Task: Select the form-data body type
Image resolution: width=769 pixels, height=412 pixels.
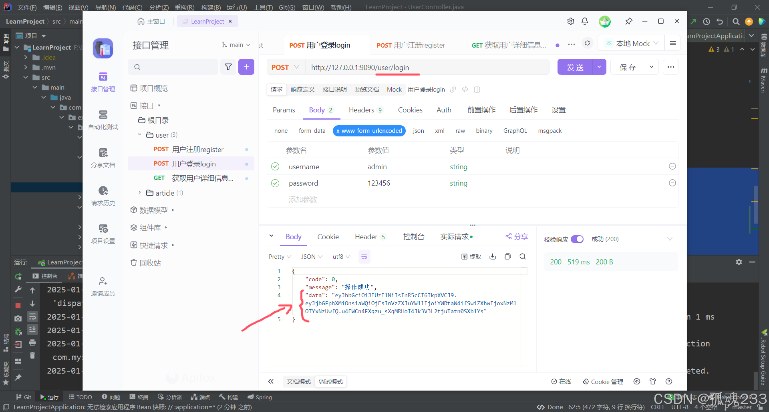Action: 312,131
